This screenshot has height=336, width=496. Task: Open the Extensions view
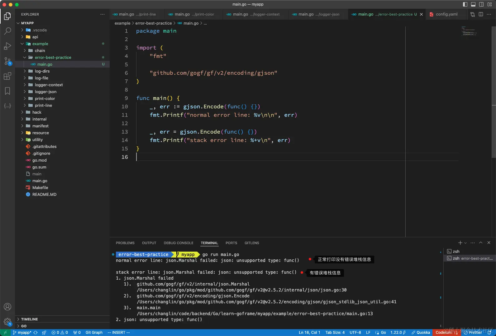(7, 76)
